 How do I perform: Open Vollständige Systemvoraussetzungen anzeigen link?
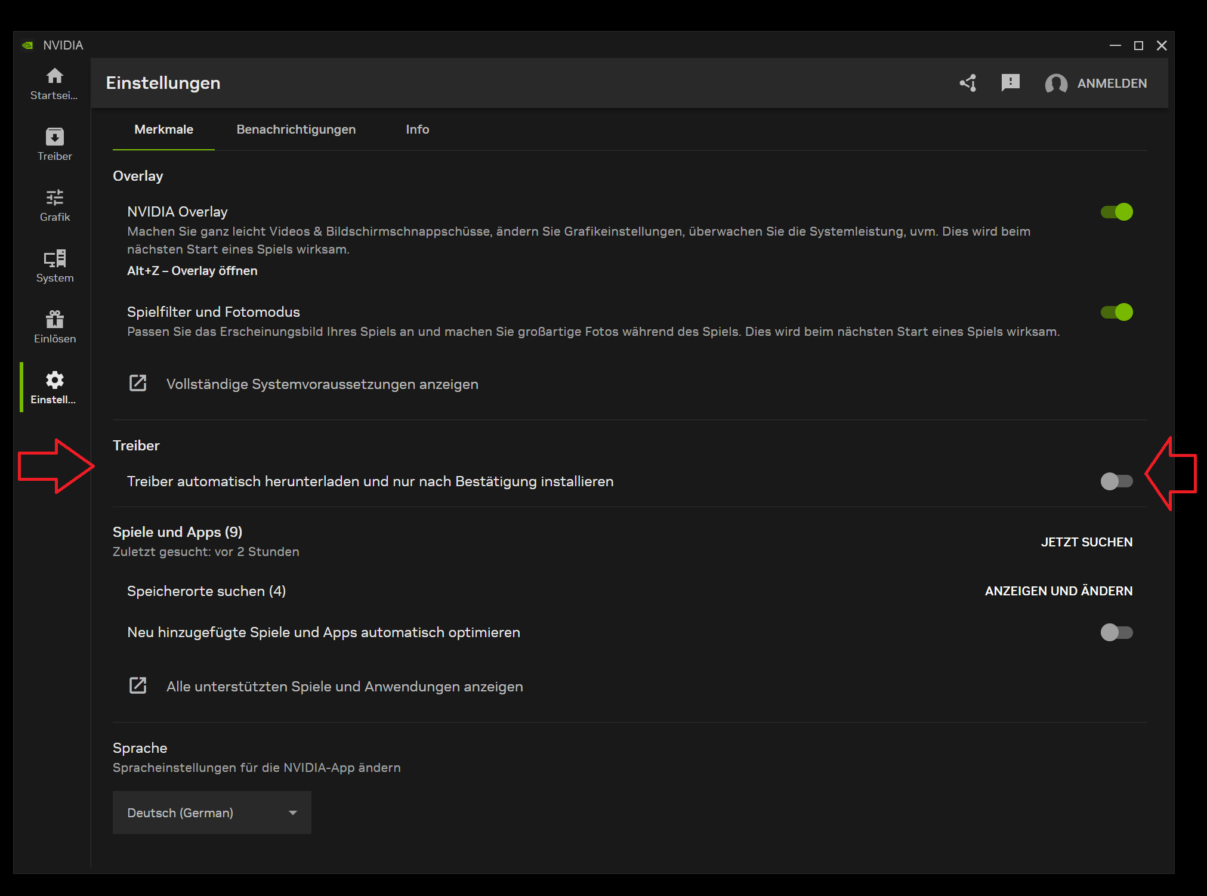[321, 384]
